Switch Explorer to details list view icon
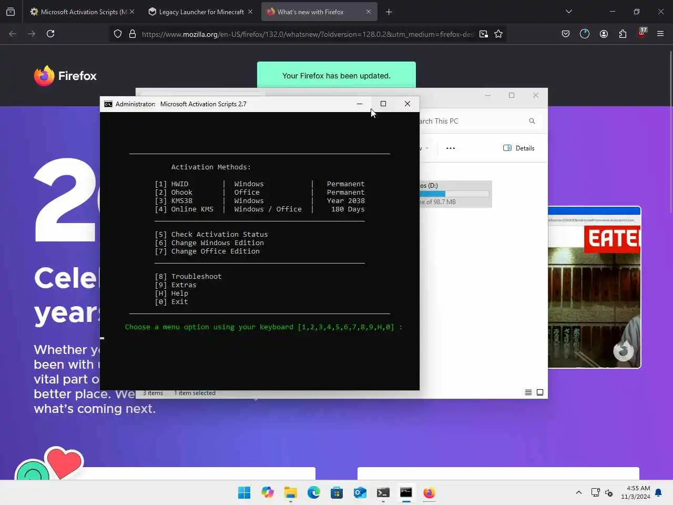The width and height of the screenshot is (673, 505). (x=528, y=392)
